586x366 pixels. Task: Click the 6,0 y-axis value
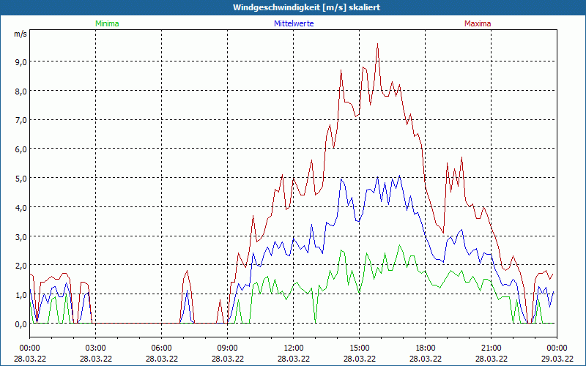(x=21, y=149)
